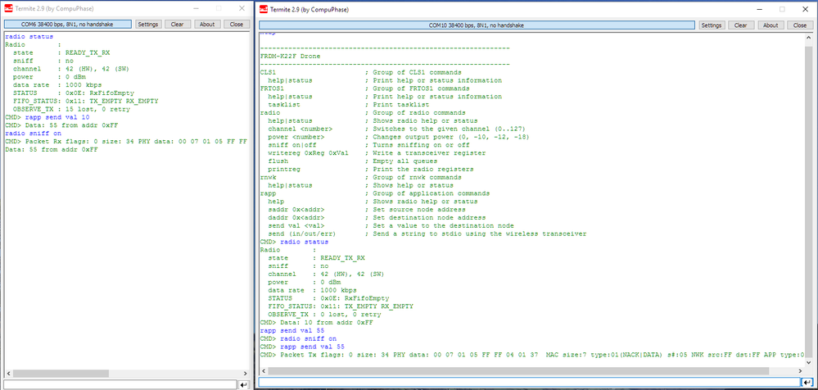
Task: Click Settings button in left COM6 window
Action: coord(148,24)
